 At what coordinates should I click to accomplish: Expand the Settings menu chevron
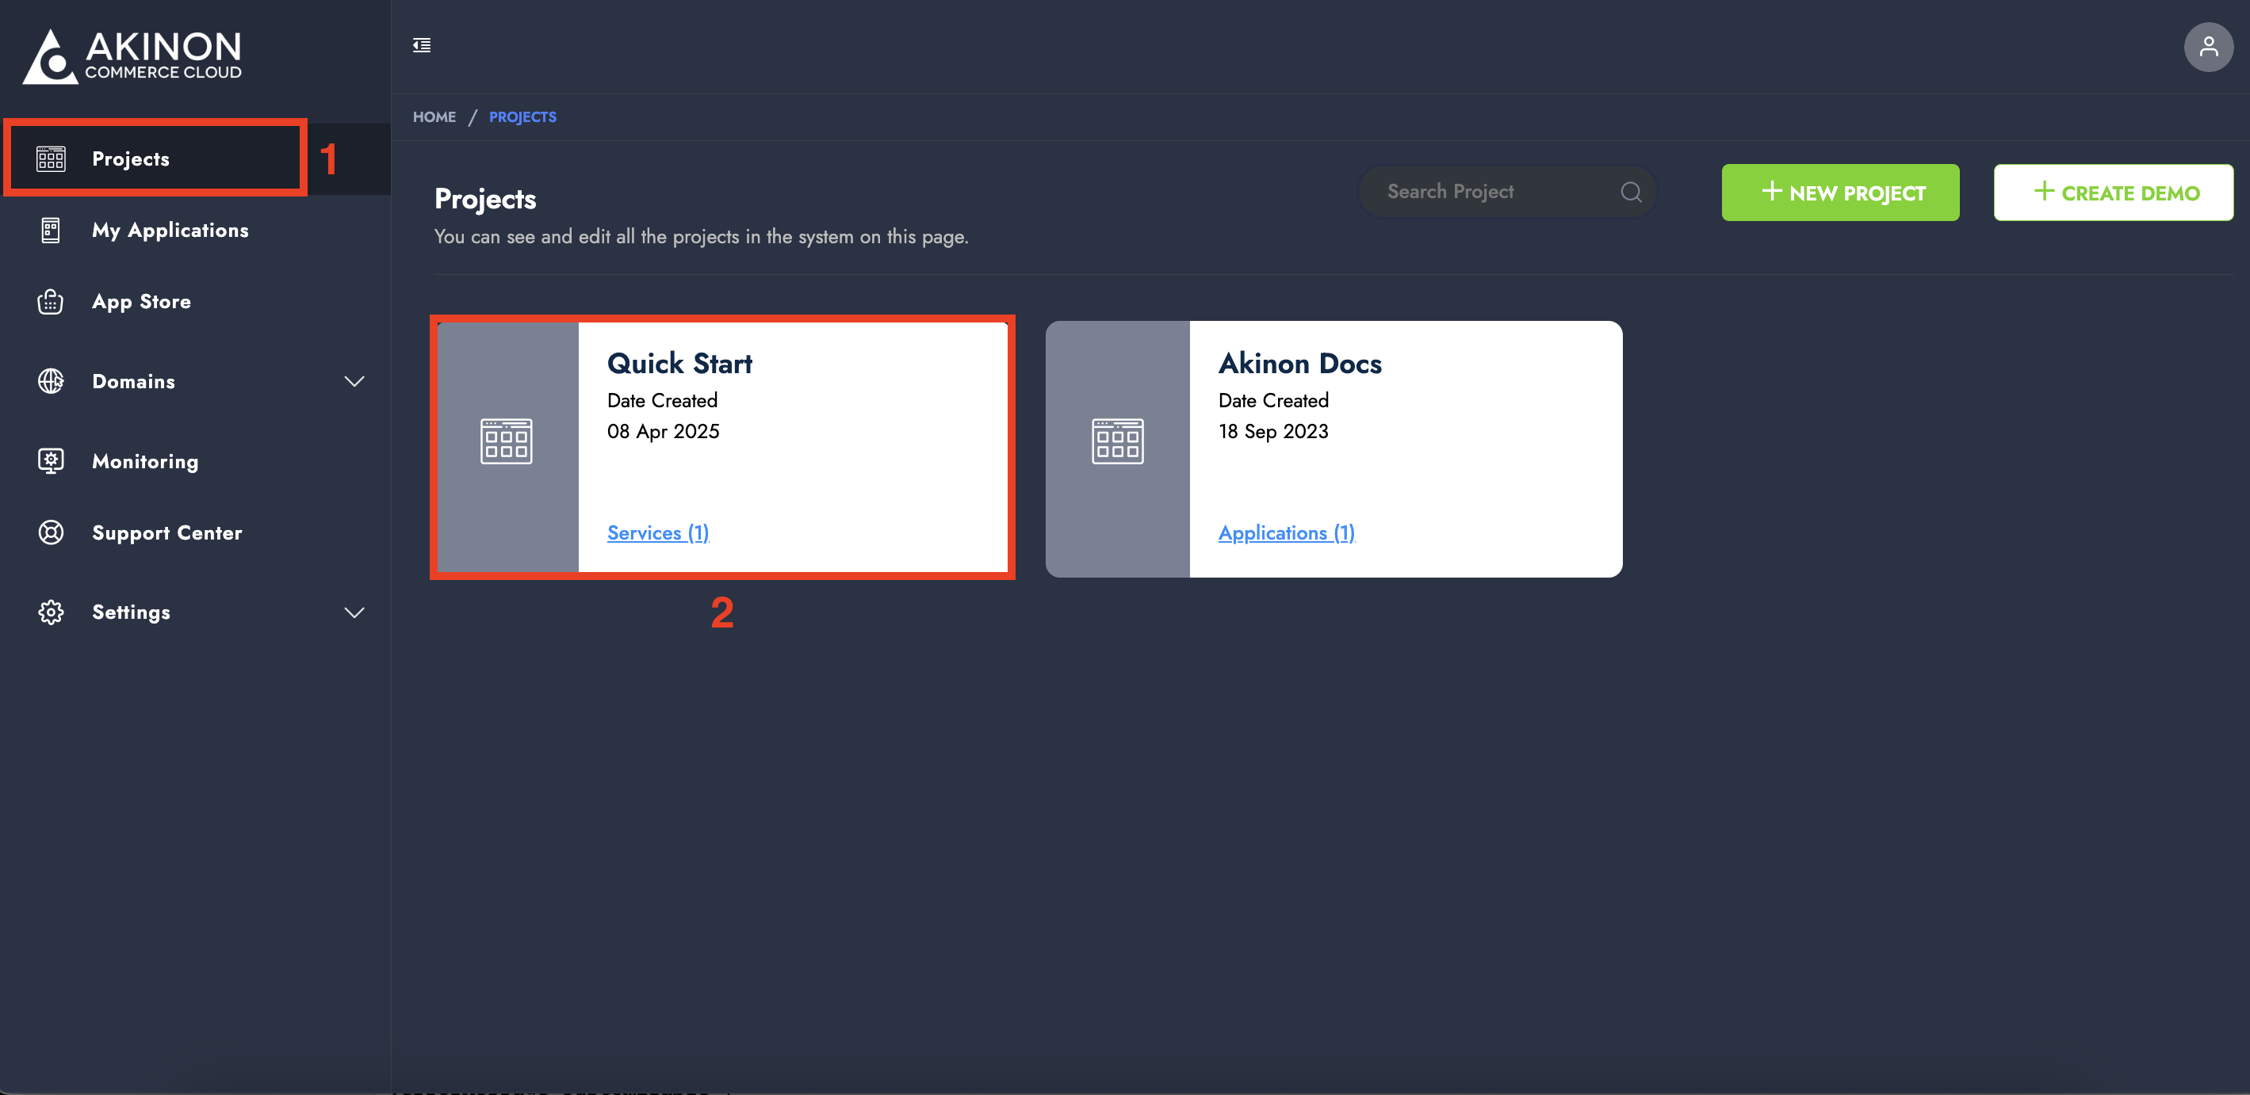pos(354,613)
